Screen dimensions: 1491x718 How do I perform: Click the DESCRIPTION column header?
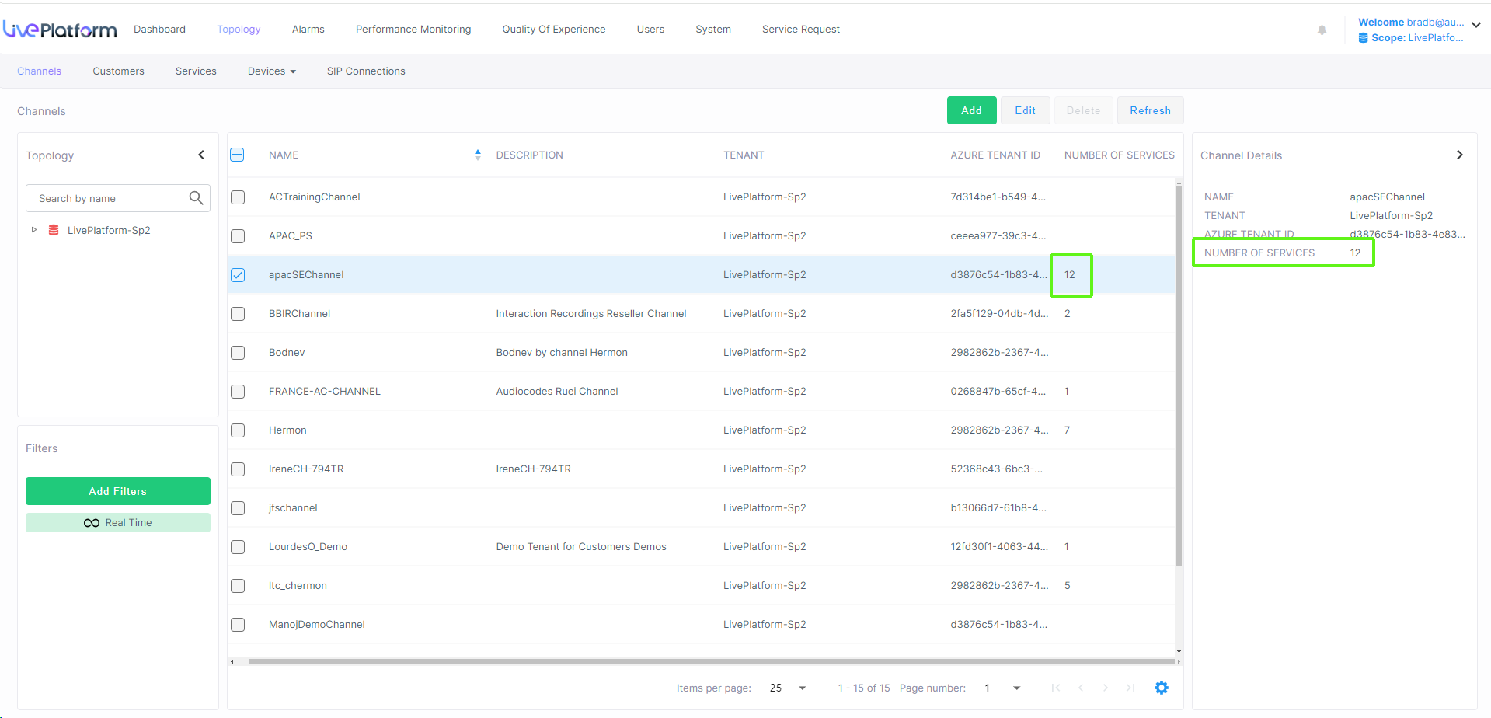click(x=530, y=155)
